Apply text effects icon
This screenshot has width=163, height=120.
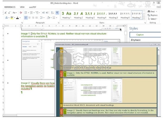(7, 18)
